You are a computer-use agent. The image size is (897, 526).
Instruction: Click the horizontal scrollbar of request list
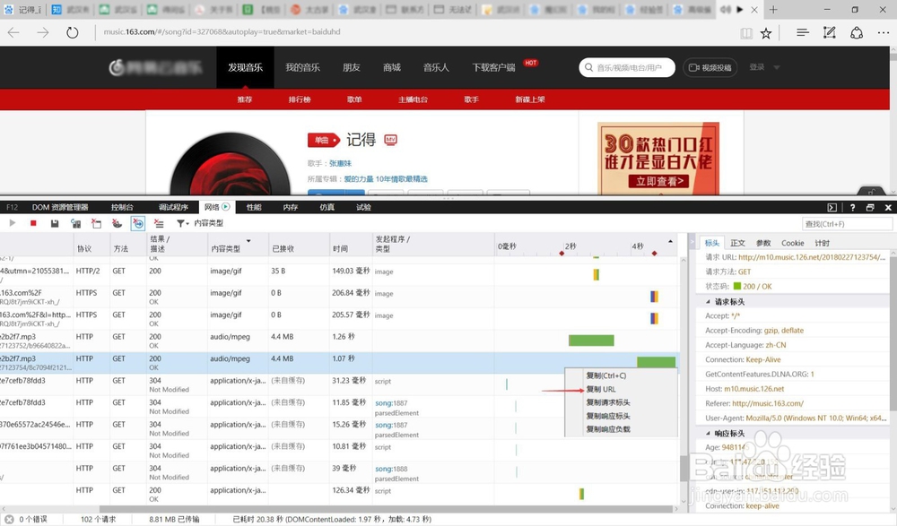386,509
